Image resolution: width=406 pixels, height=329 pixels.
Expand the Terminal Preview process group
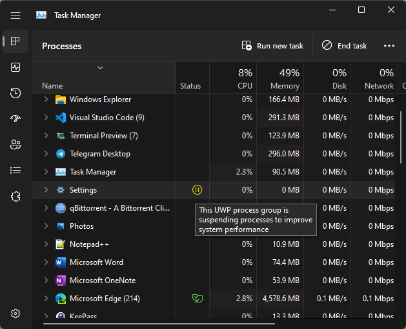[x=46, y=136]
